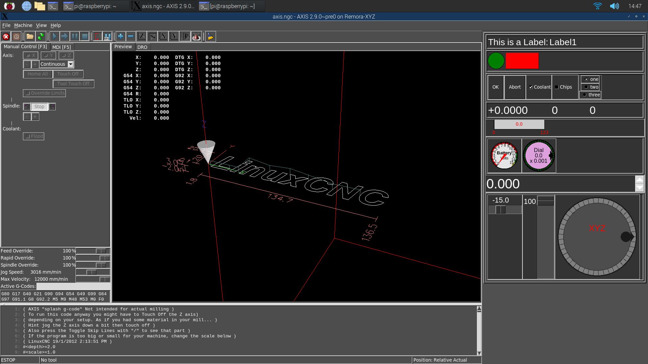Zoom in the preview
Image resolution: width=648 pixels, height=364 pixels.
(x=120, y=36)
